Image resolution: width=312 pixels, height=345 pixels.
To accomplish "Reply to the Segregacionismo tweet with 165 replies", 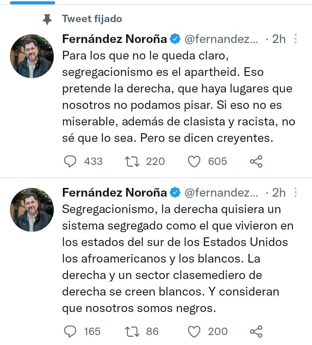I will [x=70, y=332].
